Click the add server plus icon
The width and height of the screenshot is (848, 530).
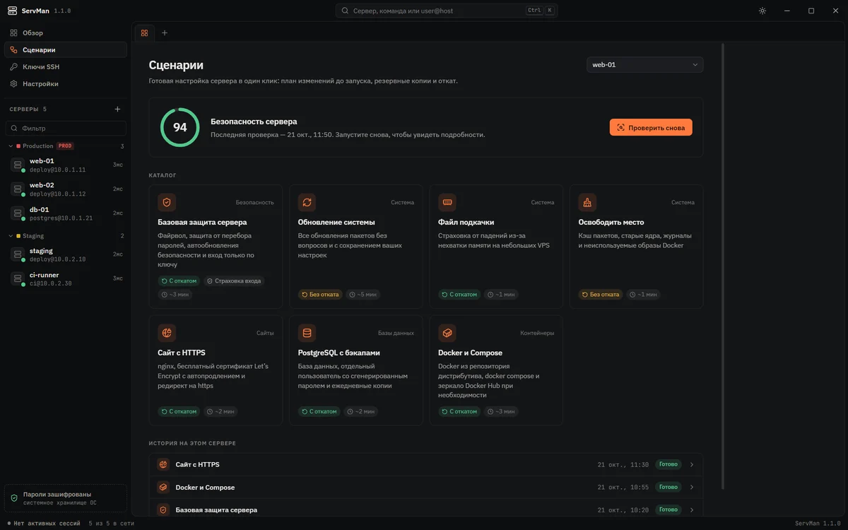coord(117,110)
